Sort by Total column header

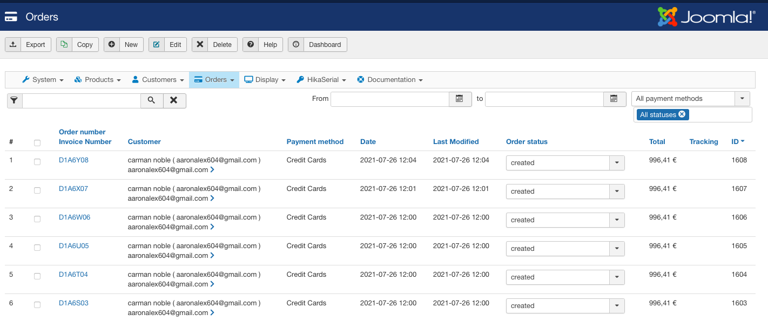click(x=657, y=141)
